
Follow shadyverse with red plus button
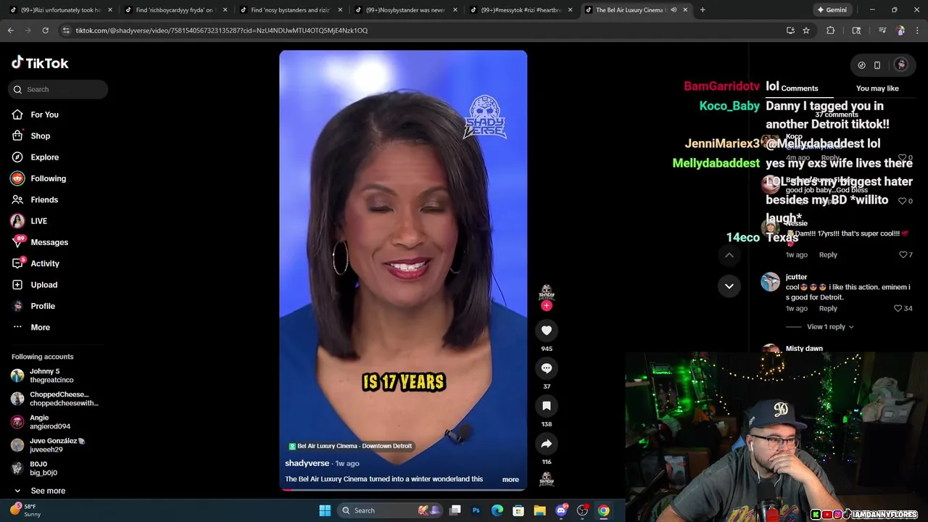(x=547, y=306)
